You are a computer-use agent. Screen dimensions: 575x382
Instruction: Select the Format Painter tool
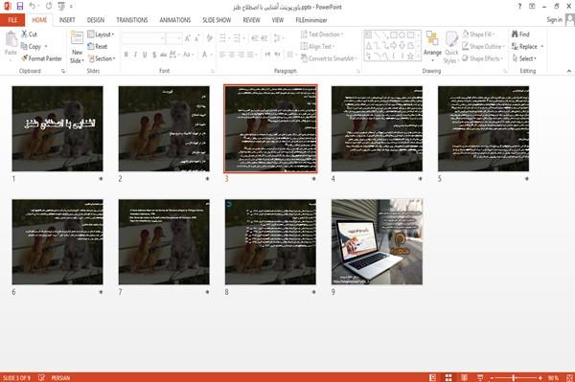[x=41, y=58]
